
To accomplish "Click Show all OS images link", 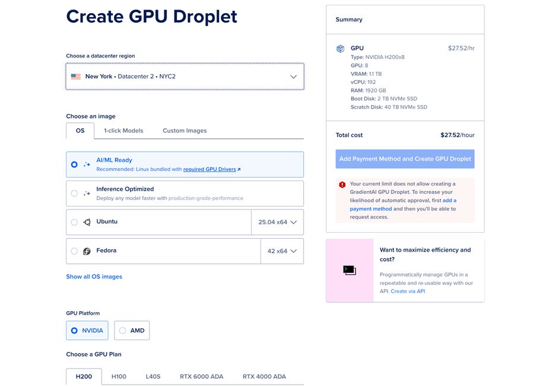I will click(94, 277).
